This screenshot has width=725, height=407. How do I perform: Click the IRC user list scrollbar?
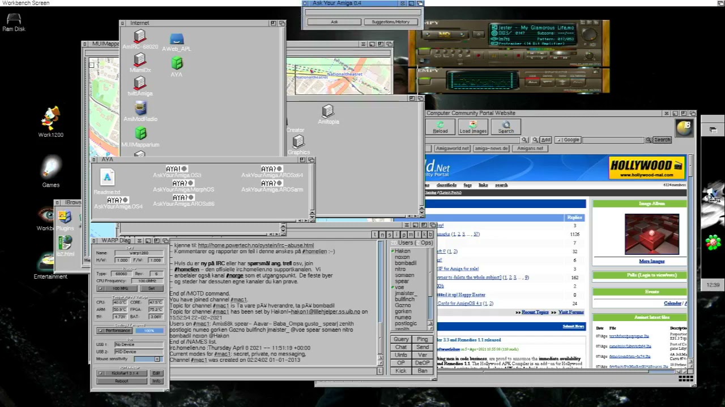[430, 288]
